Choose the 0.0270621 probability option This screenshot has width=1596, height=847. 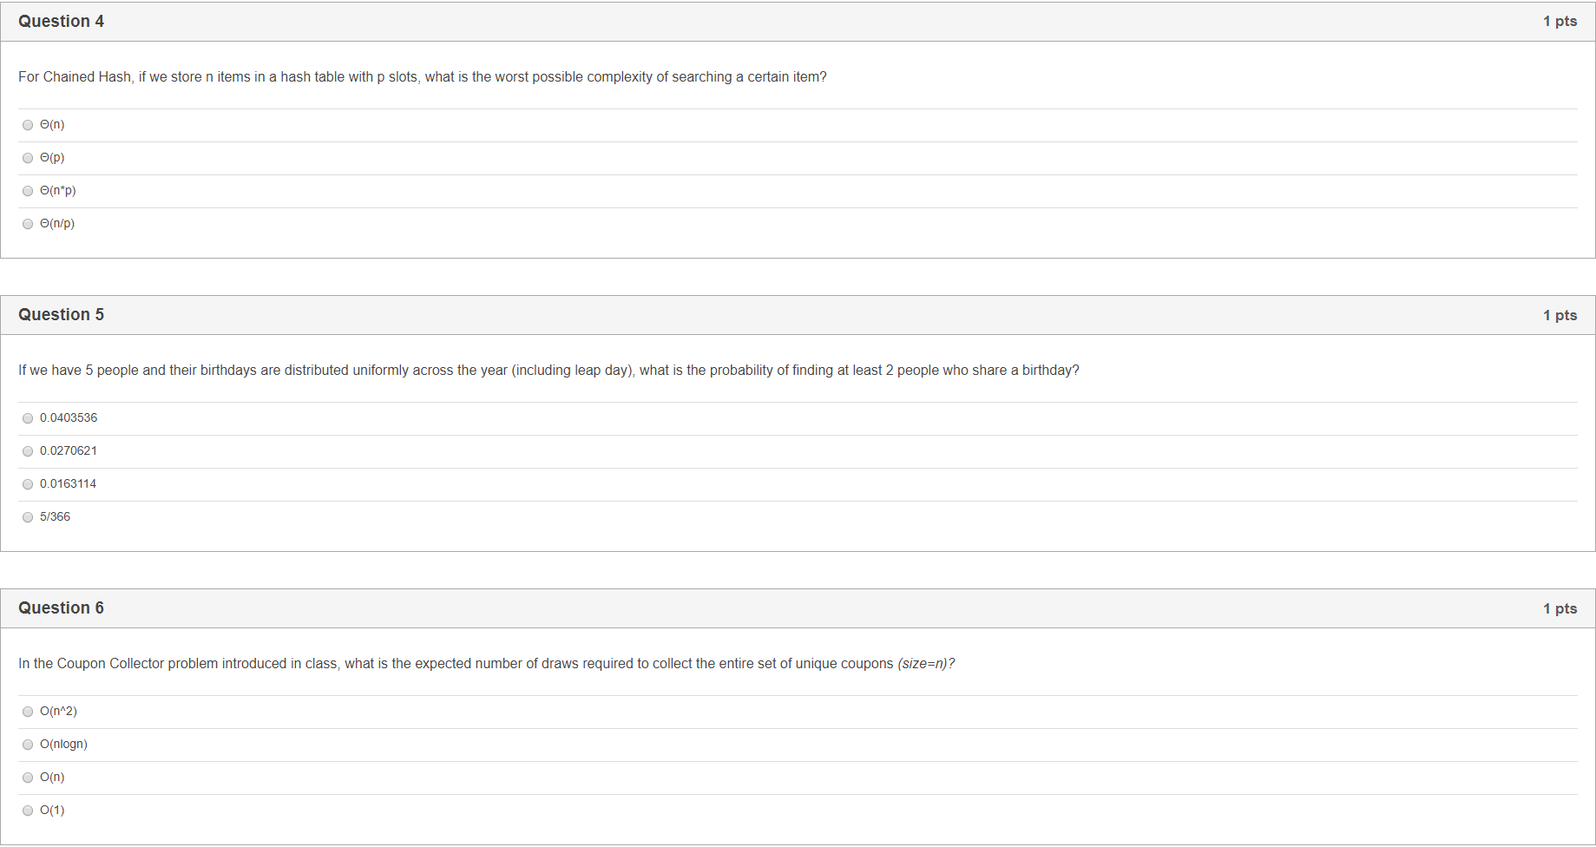coord(28,450)
